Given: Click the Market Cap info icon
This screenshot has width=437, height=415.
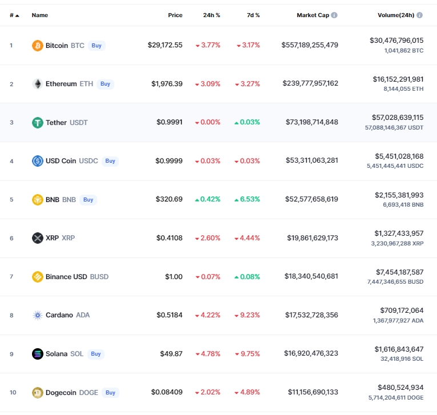Looking at the screenshot, I should click(334, 15).
